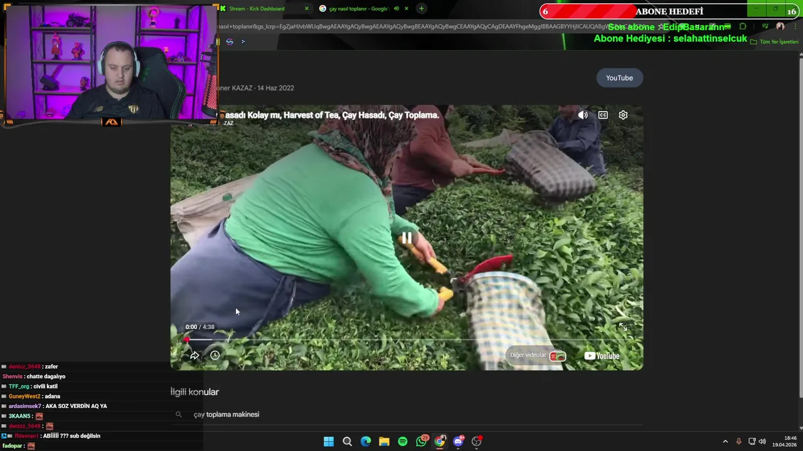
Task: Switch to Chrome on the taskbar
Action: (440, 442)
